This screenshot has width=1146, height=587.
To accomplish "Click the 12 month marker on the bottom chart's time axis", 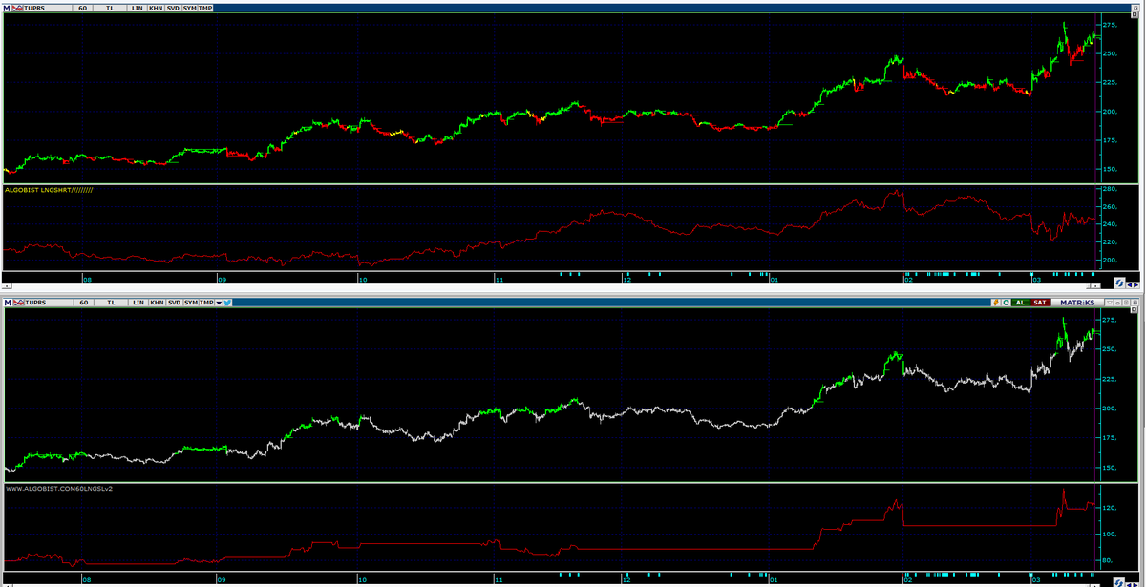I will click(x=627, y=579).
